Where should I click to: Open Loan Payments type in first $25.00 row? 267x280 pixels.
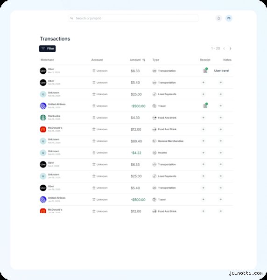pos(164,94)
